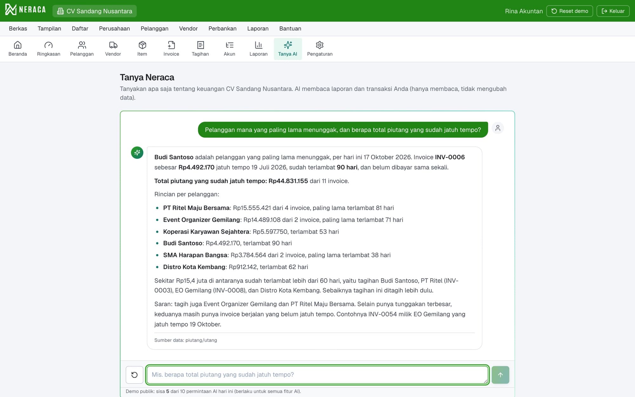Click the Reset demo button

[570, 11]
